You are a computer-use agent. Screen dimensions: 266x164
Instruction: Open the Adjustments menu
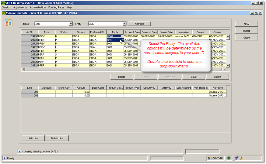pyautogui.click(x=20, y=7)
